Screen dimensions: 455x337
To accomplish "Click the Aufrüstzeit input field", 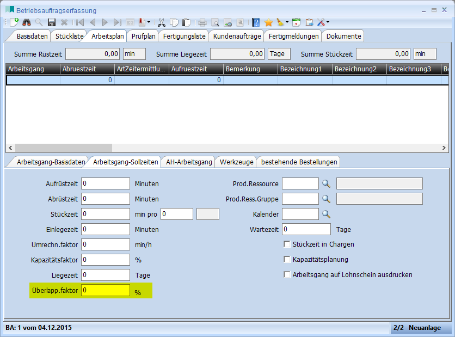I will [x=106, y=183].
